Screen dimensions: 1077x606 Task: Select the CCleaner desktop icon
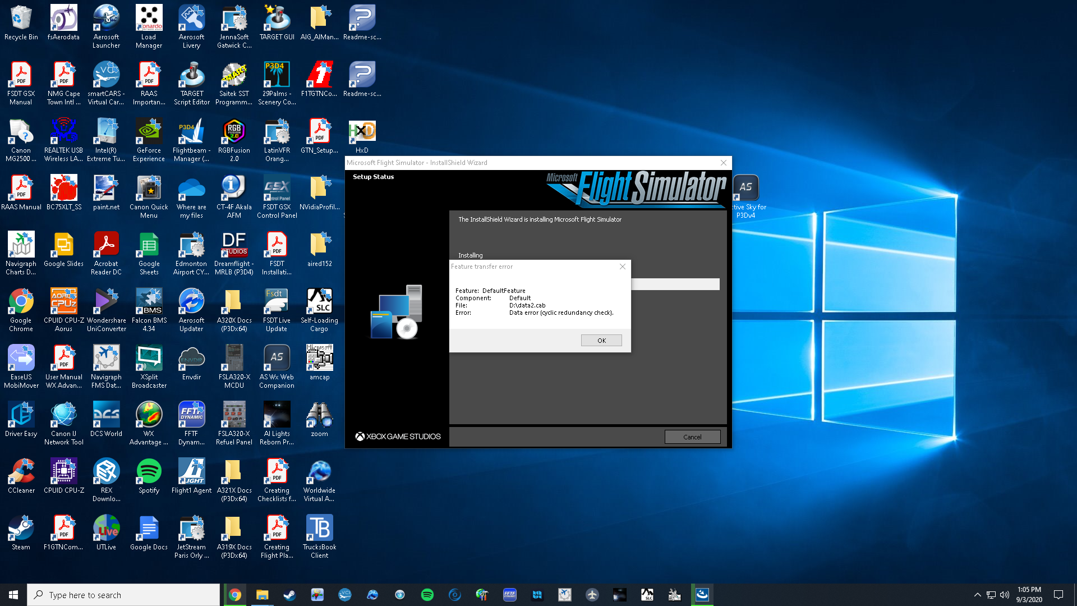click(x=21, y=476)
